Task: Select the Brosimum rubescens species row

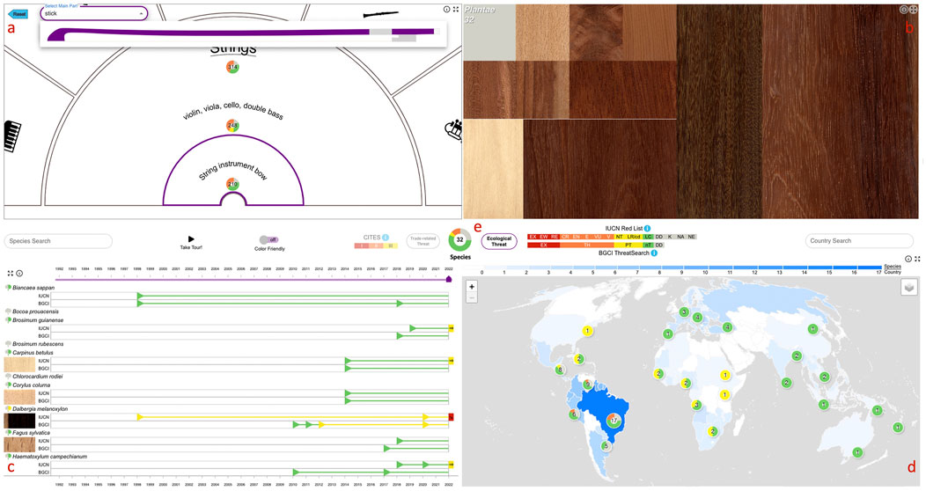Action: tap(35, 343)
